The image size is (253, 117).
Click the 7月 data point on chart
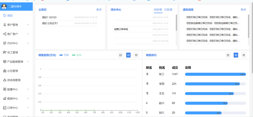(x=94, y=110)
